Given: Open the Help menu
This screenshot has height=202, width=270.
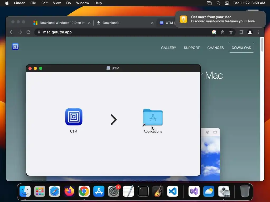Looking at the screenshot, I should (x=98, y=3).
